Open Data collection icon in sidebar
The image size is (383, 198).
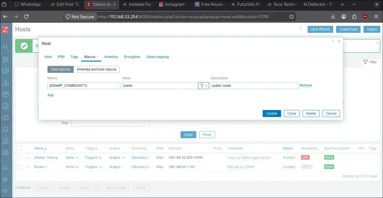tap(5, 117)
